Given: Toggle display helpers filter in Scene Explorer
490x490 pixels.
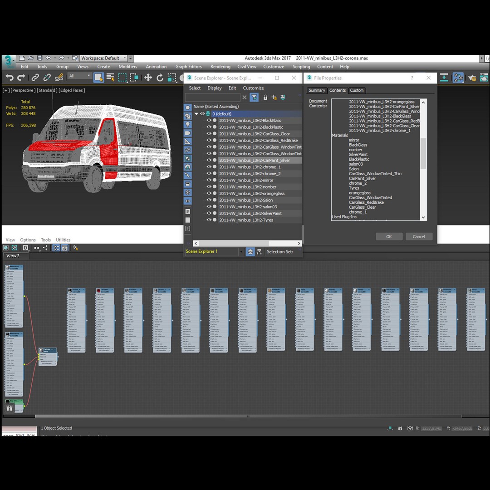Looking at the screenshot, I should (x=187, y=142).
